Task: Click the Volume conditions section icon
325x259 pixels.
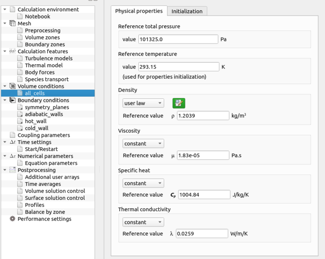Action: 12,86
